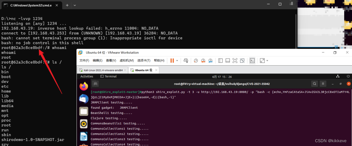Click 'lib64' in the directory listing

click(x=8, y=101)
